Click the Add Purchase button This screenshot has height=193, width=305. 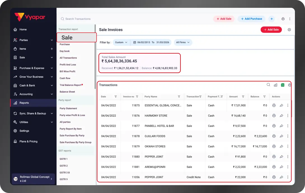click(251, 19)
